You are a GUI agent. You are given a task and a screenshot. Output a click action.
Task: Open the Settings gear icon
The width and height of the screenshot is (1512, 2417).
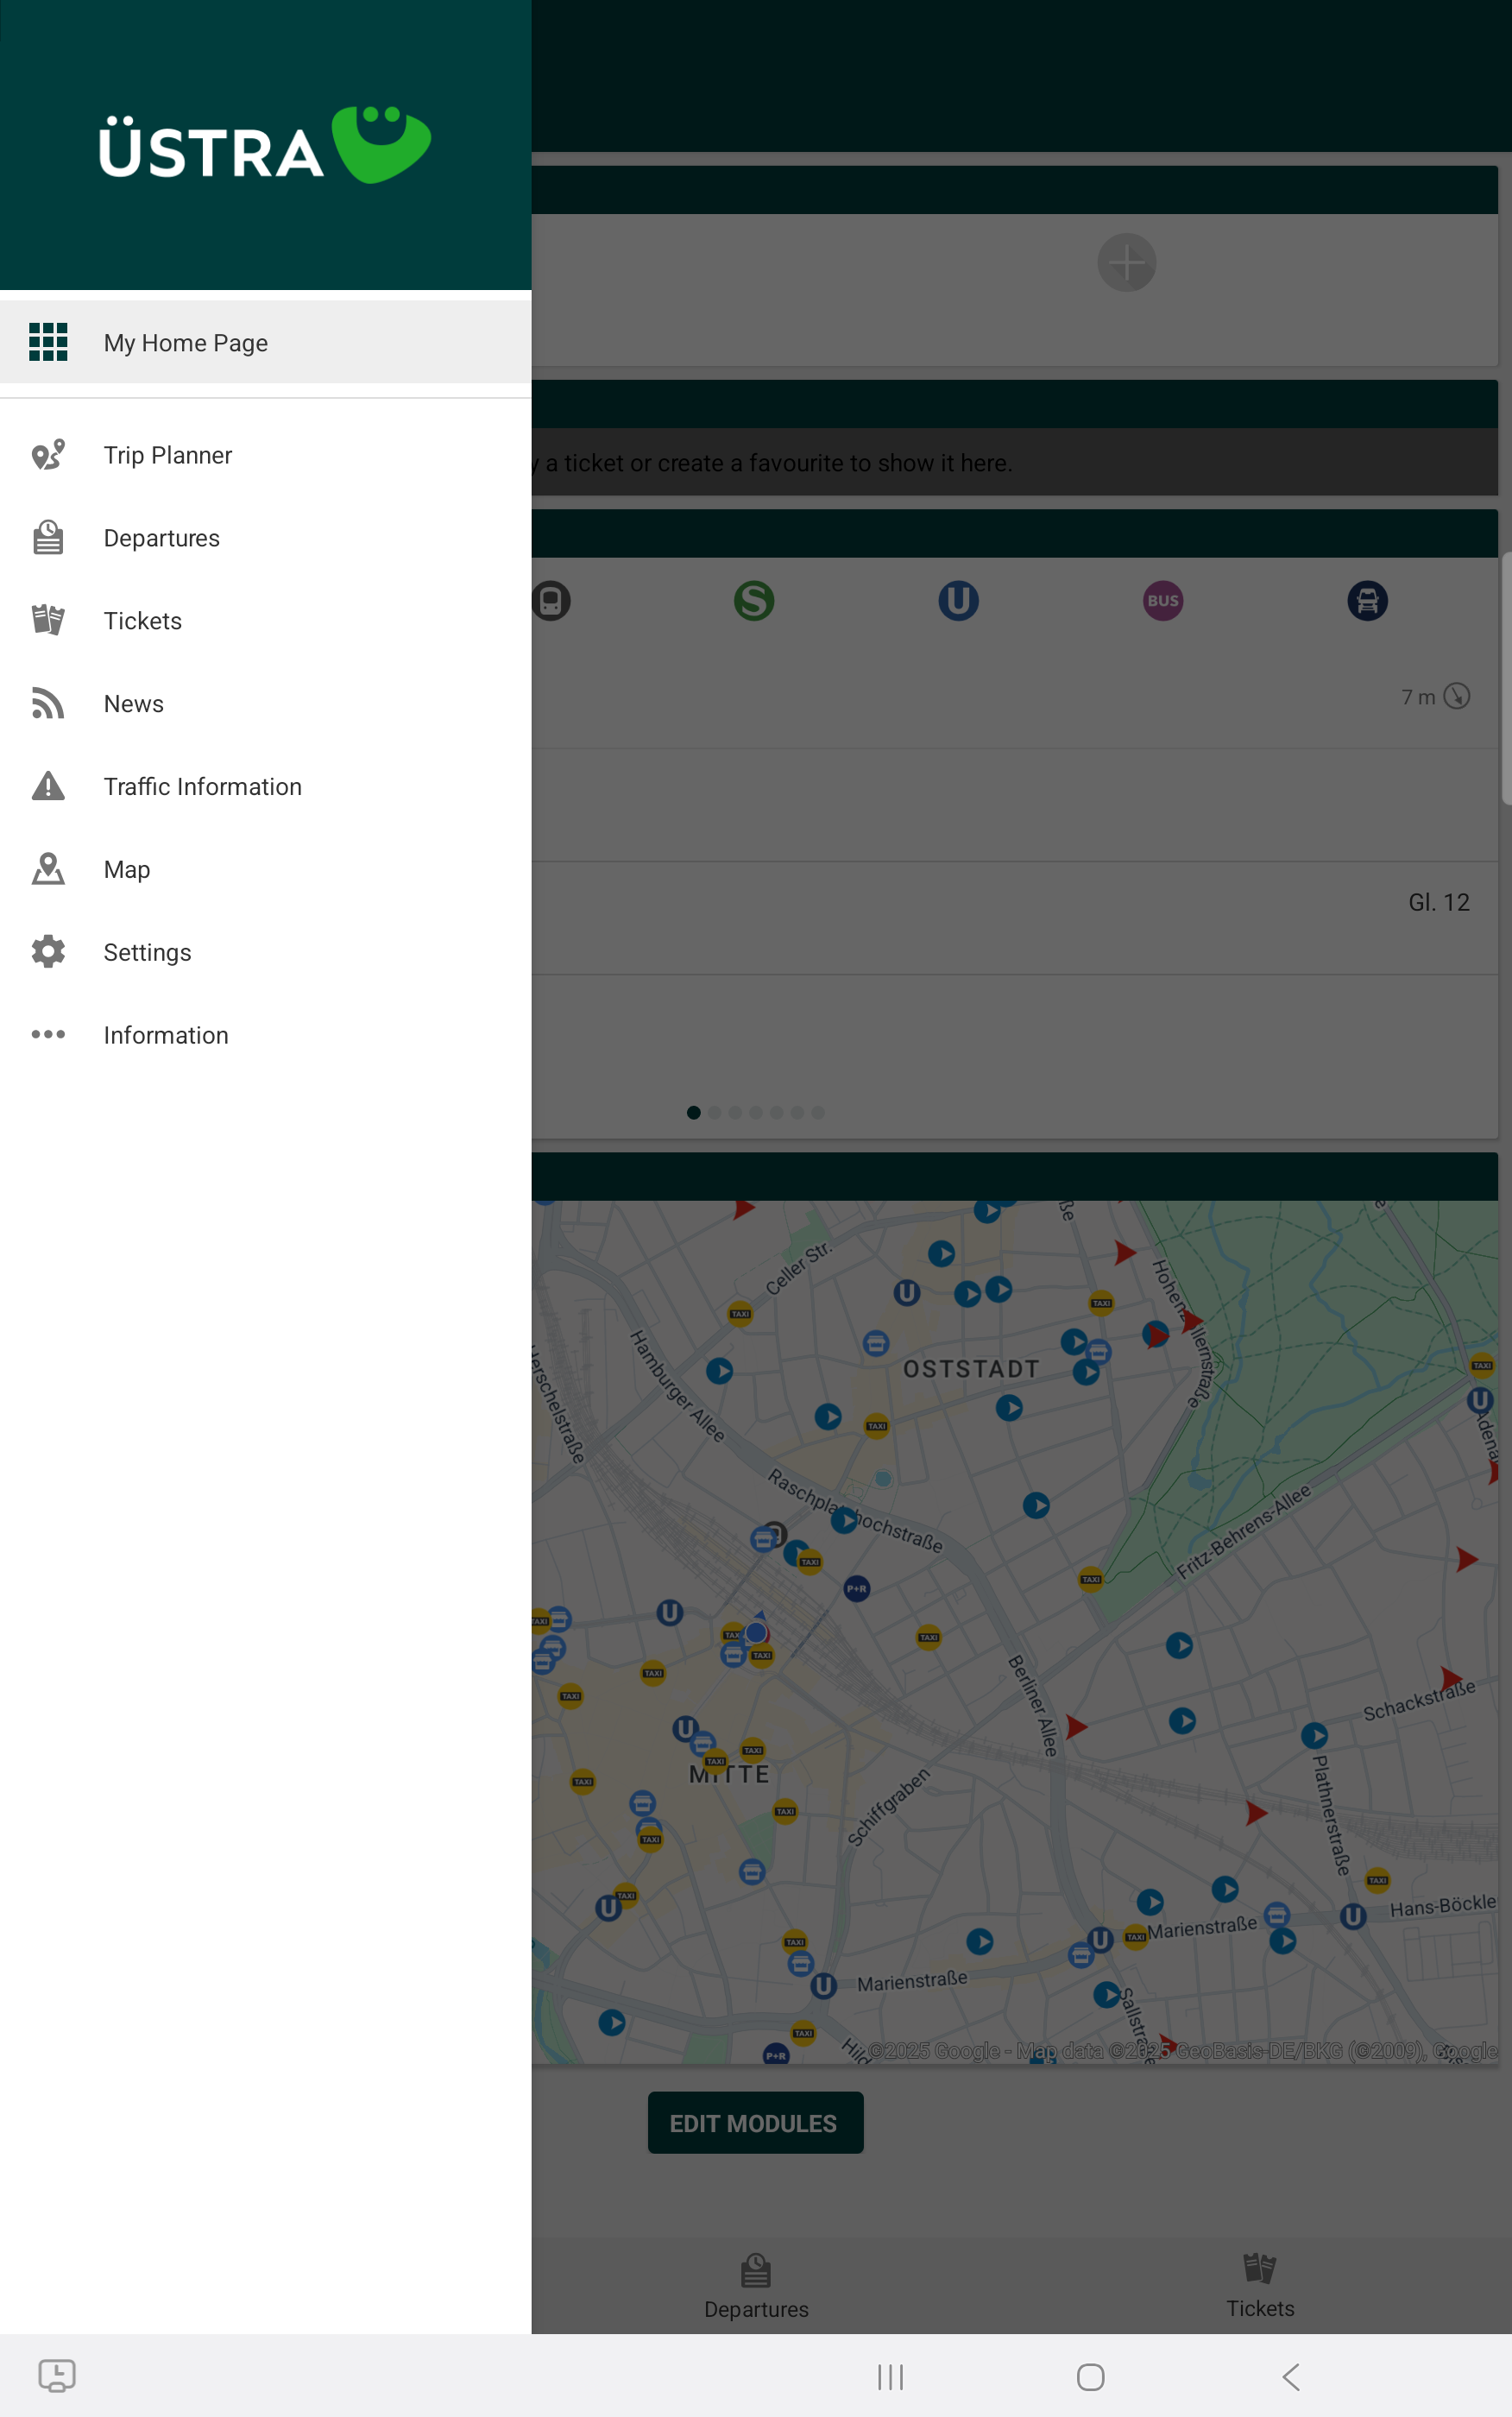(48, 953)
